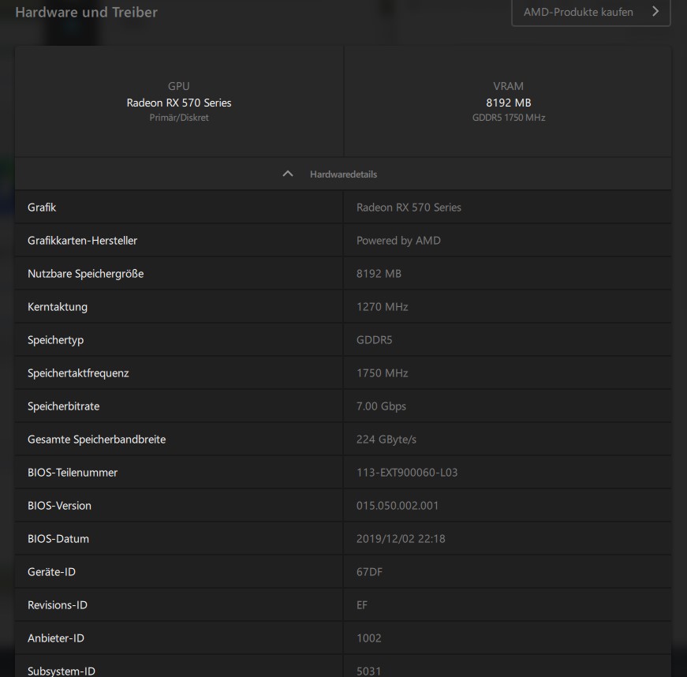Click the Speicherbitrate label
687x677 pixels.
click(x=64, y=406)
